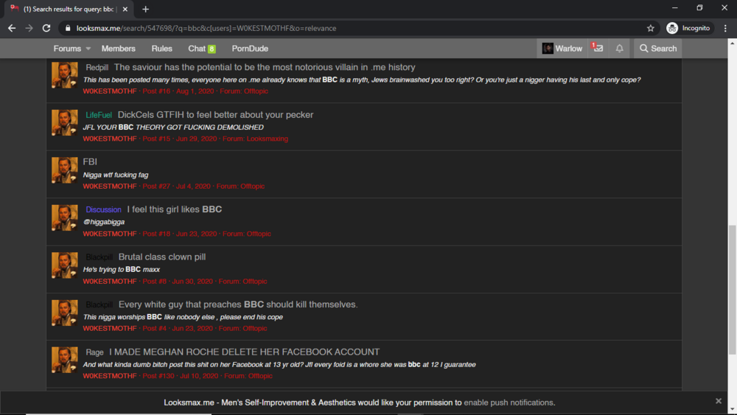Dismiss the push notification banner
This screenshot has width=737, height=415.
pyautogui.click(x=718, y=401)
